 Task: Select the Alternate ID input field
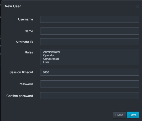click(90, 42)
